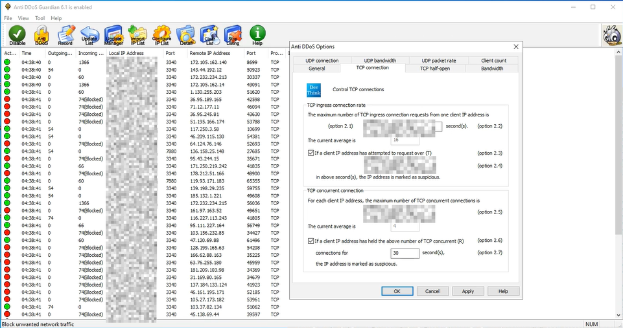Click the connections-for seconds field showing 30
The image size is (623, 328).
pos(405,253)
